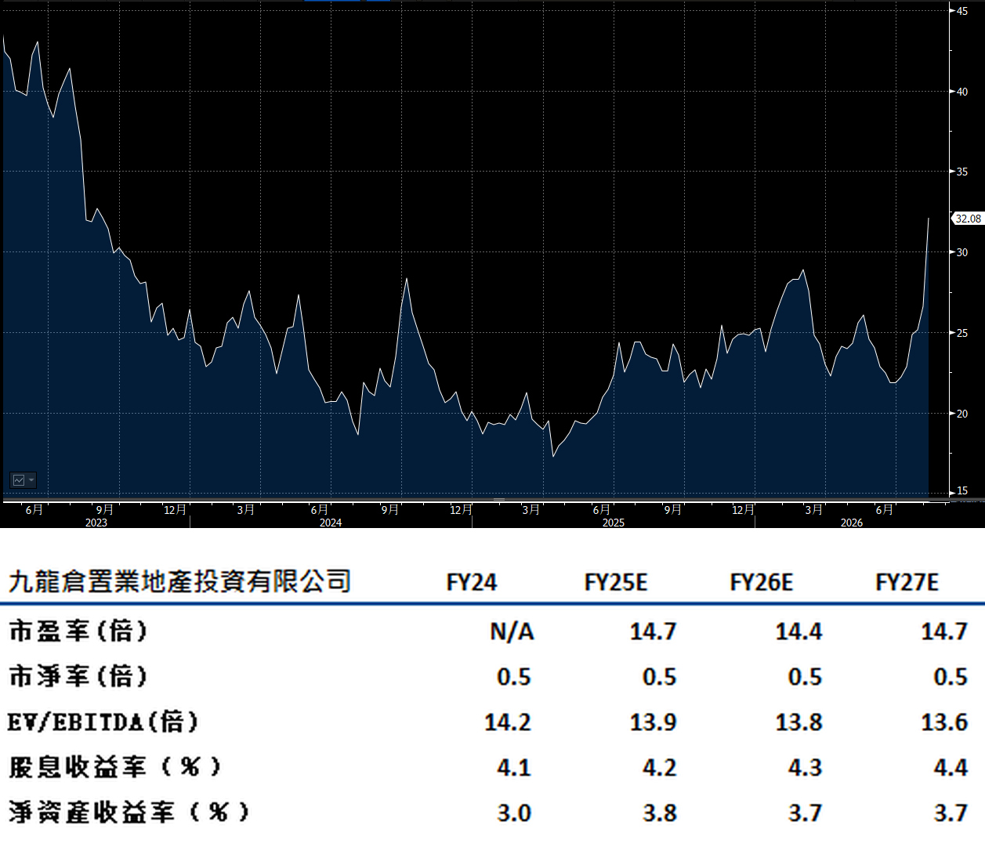
Task: Expand the chart type dropdown arrow
Action: (31, 480)
